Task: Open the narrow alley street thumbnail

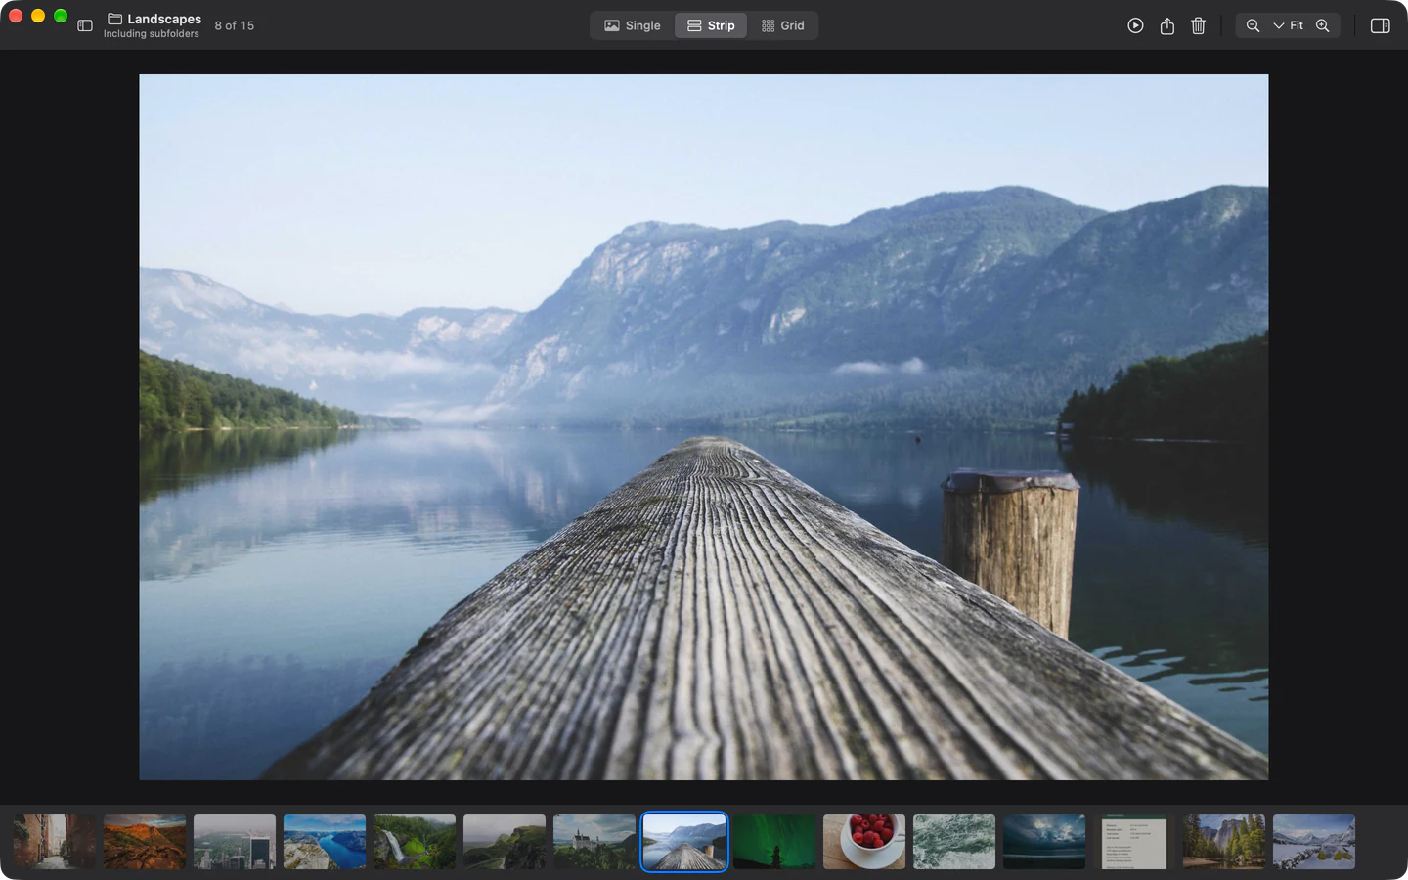Action: tap(55, 842)
